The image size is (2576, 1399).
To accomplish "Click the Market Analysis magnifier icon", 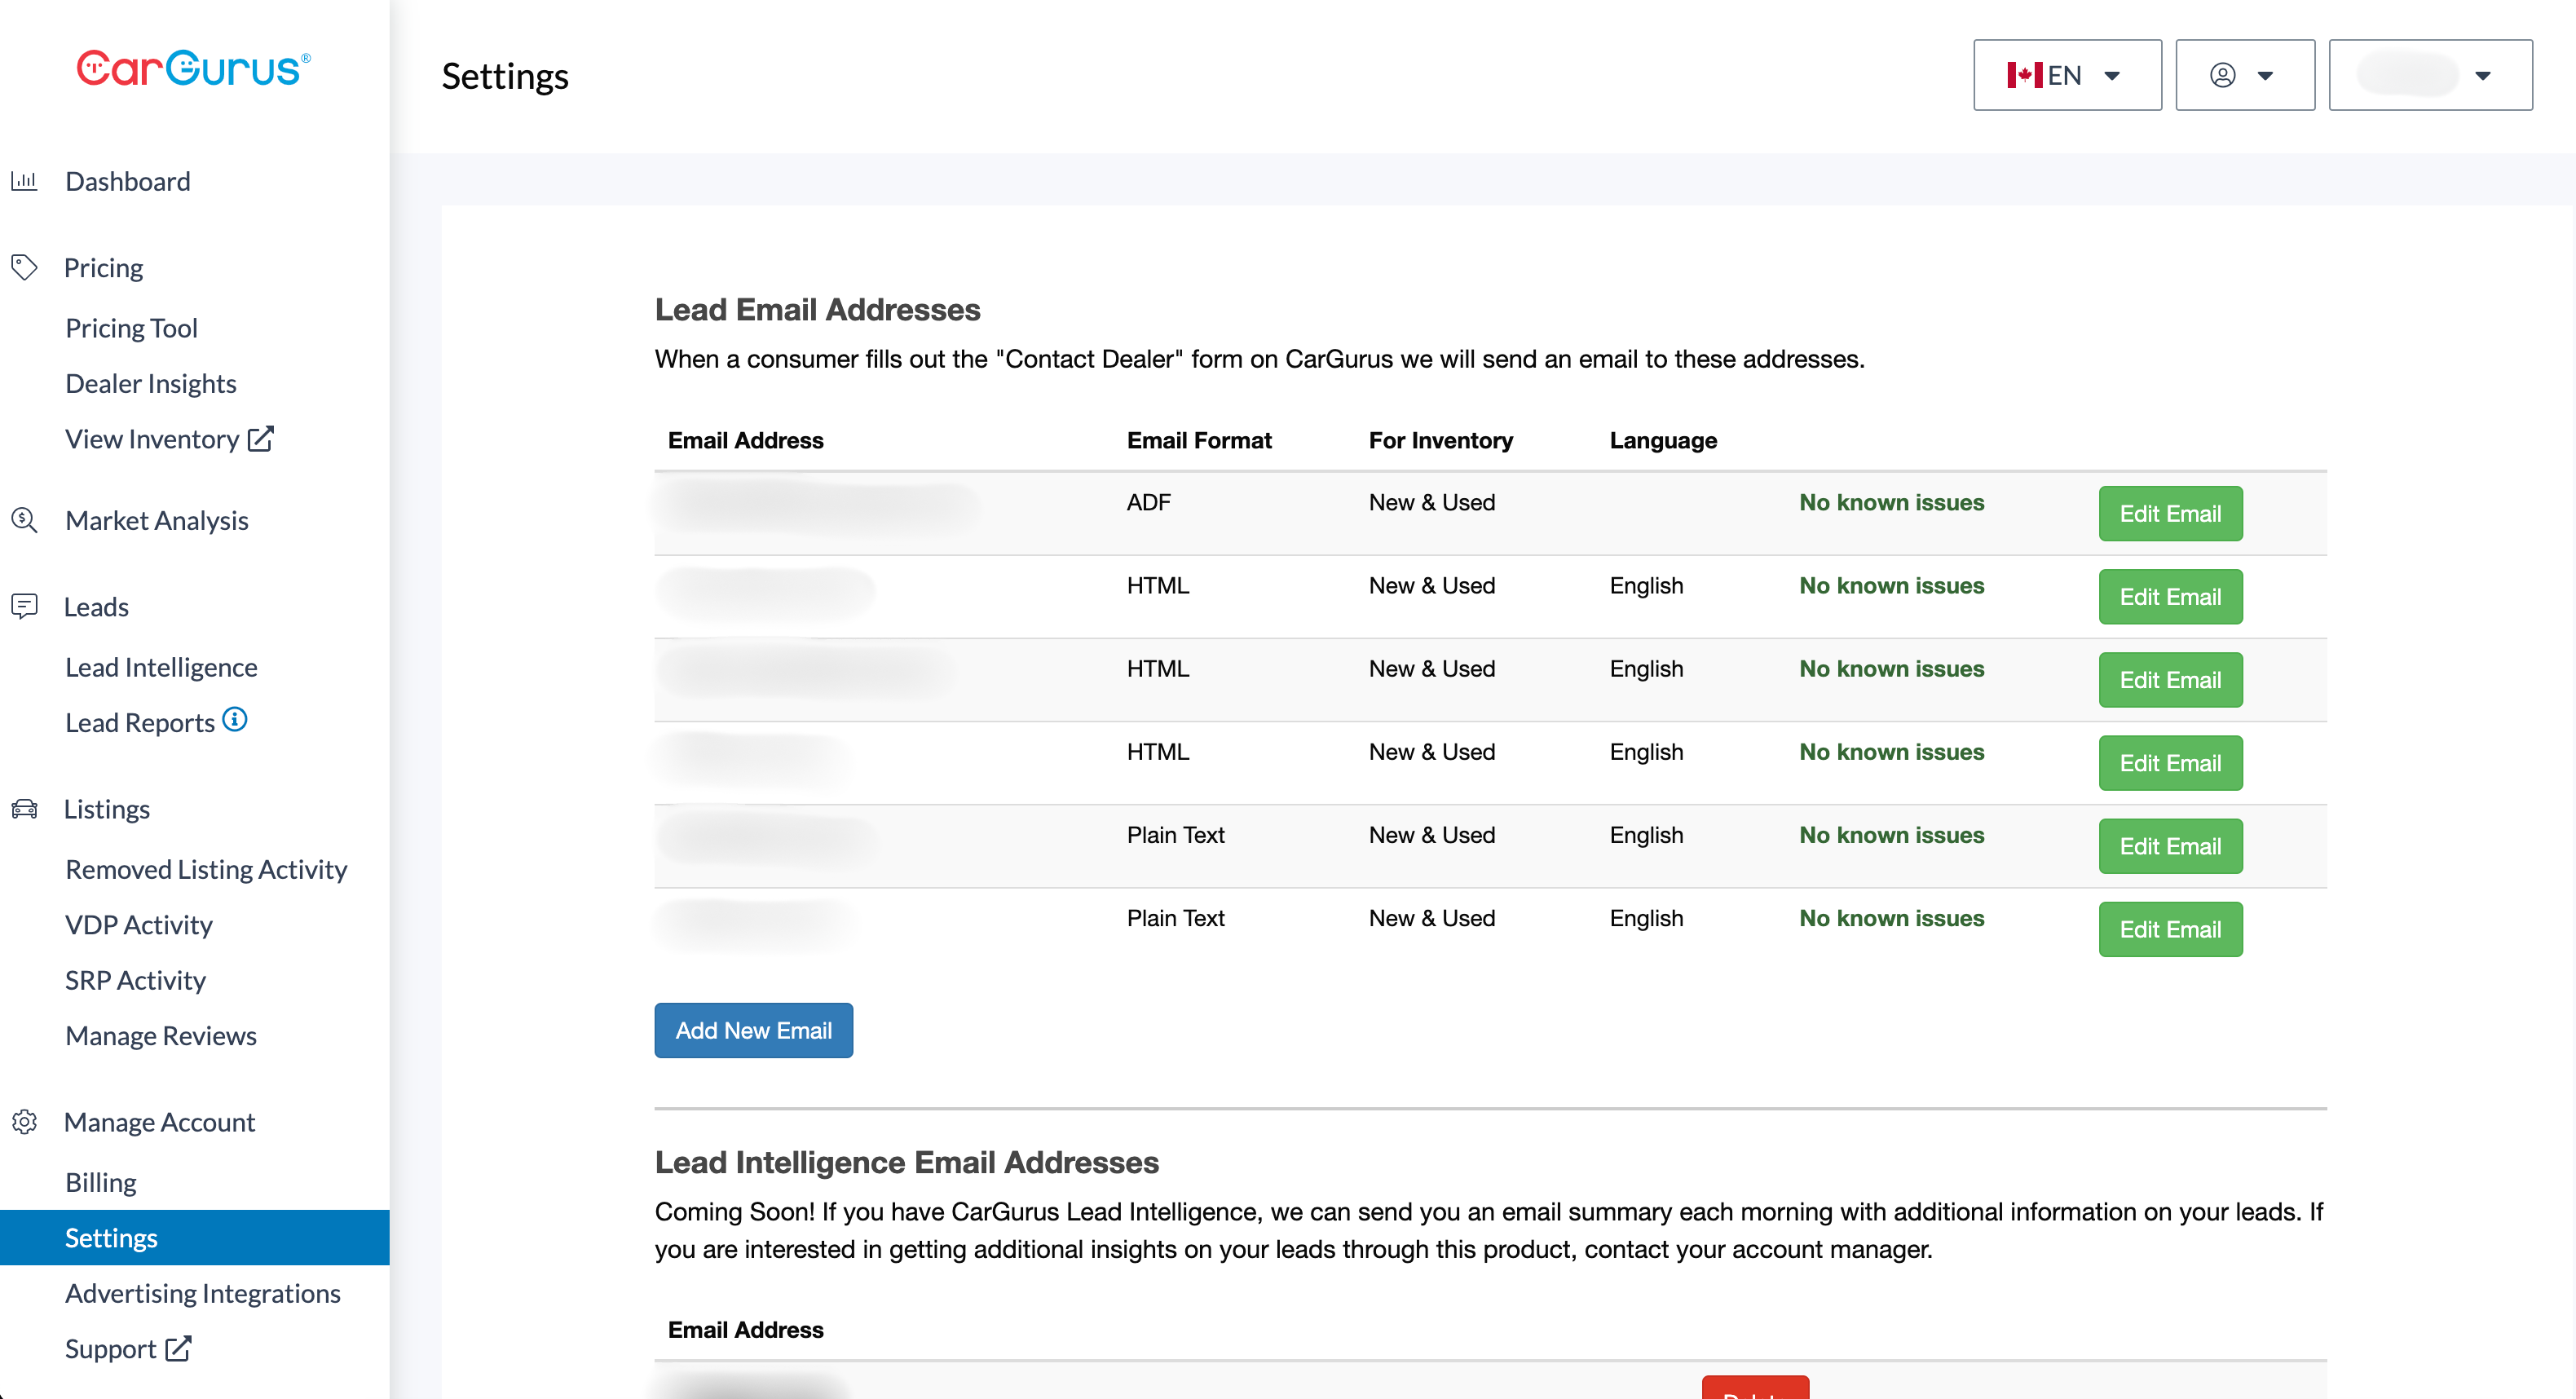I will (24, 520).
